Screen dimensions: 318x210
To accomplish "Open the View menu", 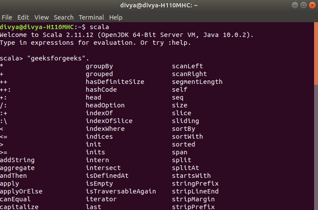I will pyautogui.click(x=42, y=17).
